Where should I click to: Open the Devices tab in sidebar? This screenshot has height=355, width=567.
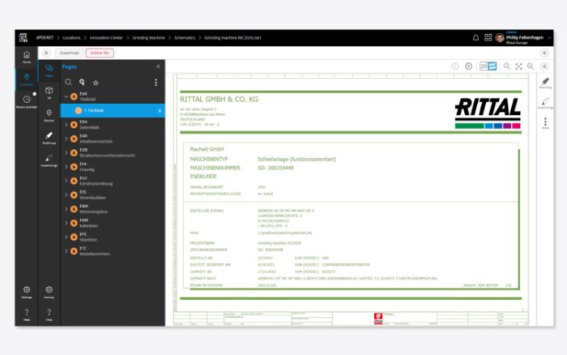[x=49, y=114]
